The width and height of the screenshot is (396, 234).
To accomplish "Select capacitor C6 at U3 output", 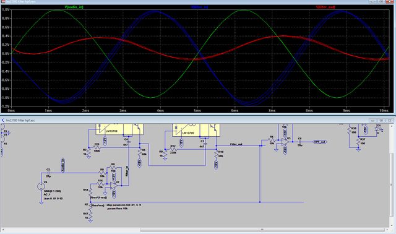I will click(x=299, y=142).
